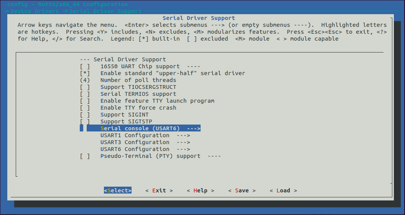Click the "Support SIGINT" label
The image size is (405, 215).
tap(125, 115)
